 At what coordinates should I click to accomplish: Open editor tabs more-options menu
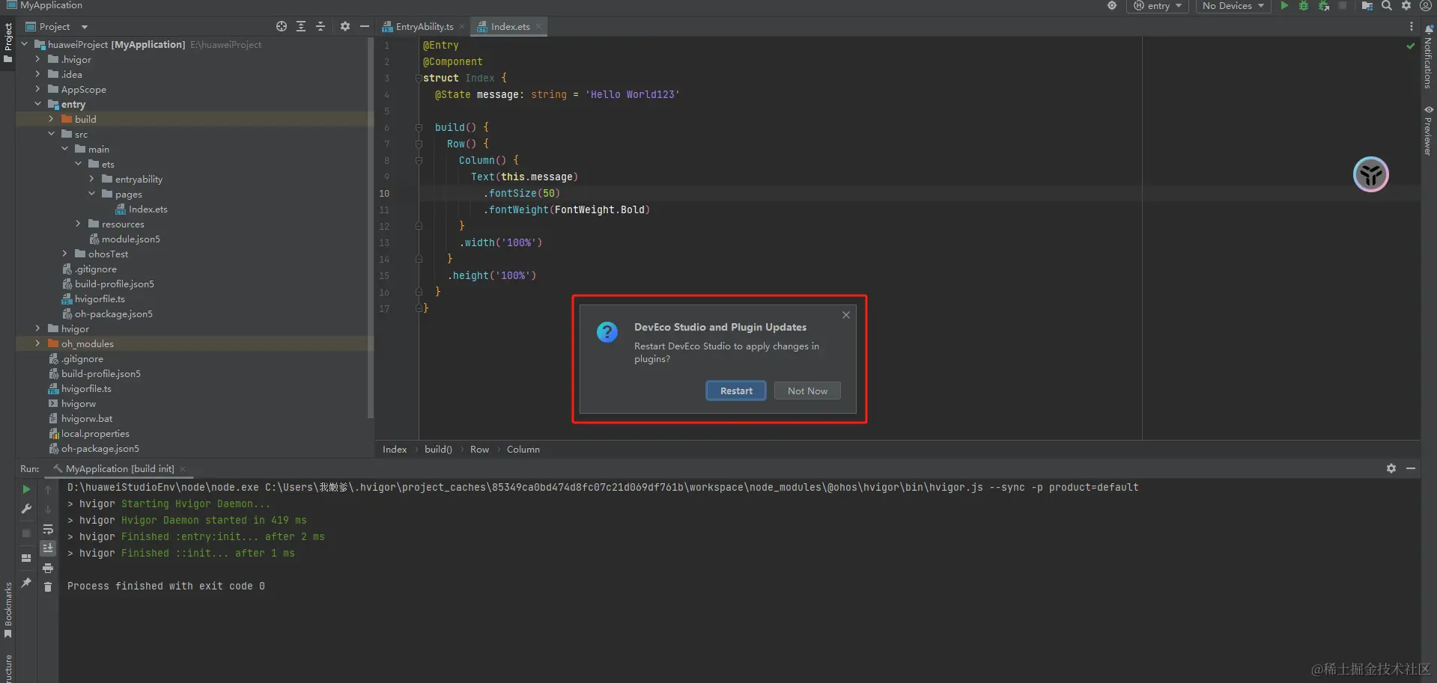(x=1412, y=26)
